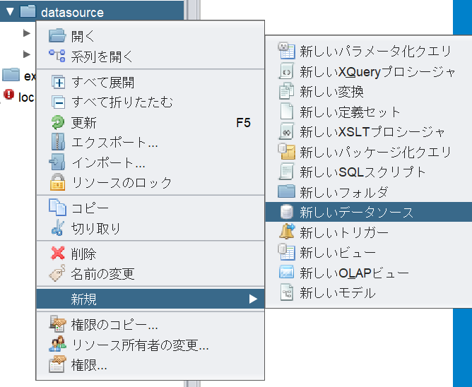
Task: Click the import arrow icon for インポート
Action: pyautogui.click(x=57, y=162)
